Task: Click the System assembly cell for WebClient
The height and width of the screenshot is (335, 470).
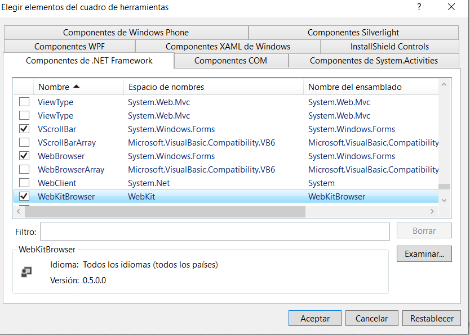Action: click(x=321, y=183)
